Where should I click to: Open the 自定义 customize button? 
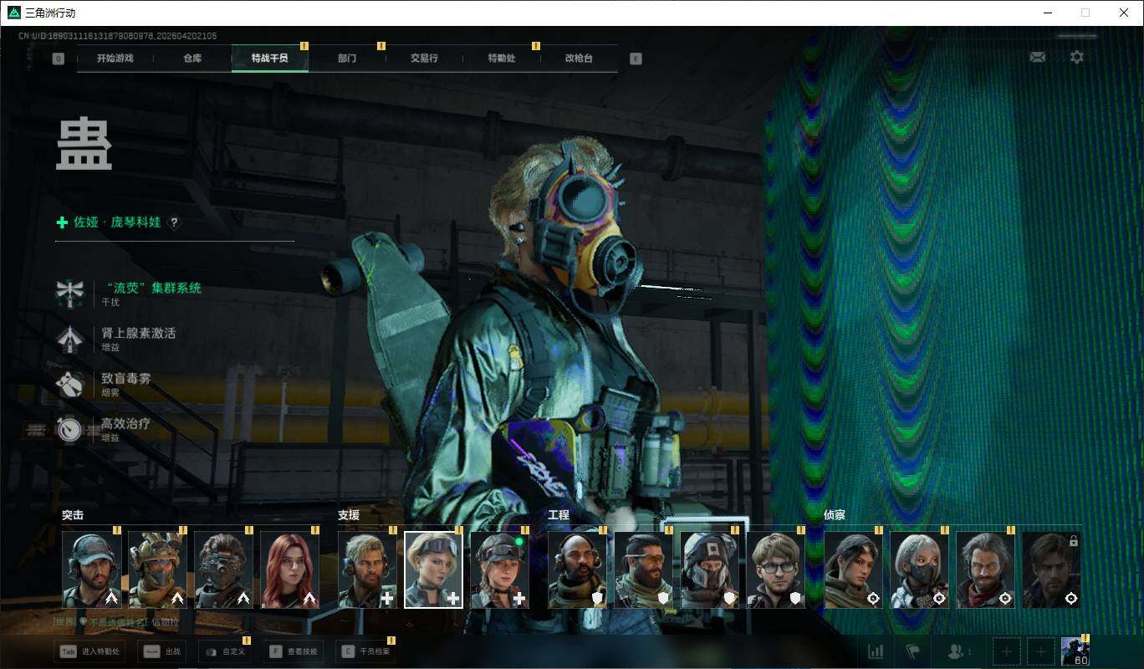click(224, 651)
